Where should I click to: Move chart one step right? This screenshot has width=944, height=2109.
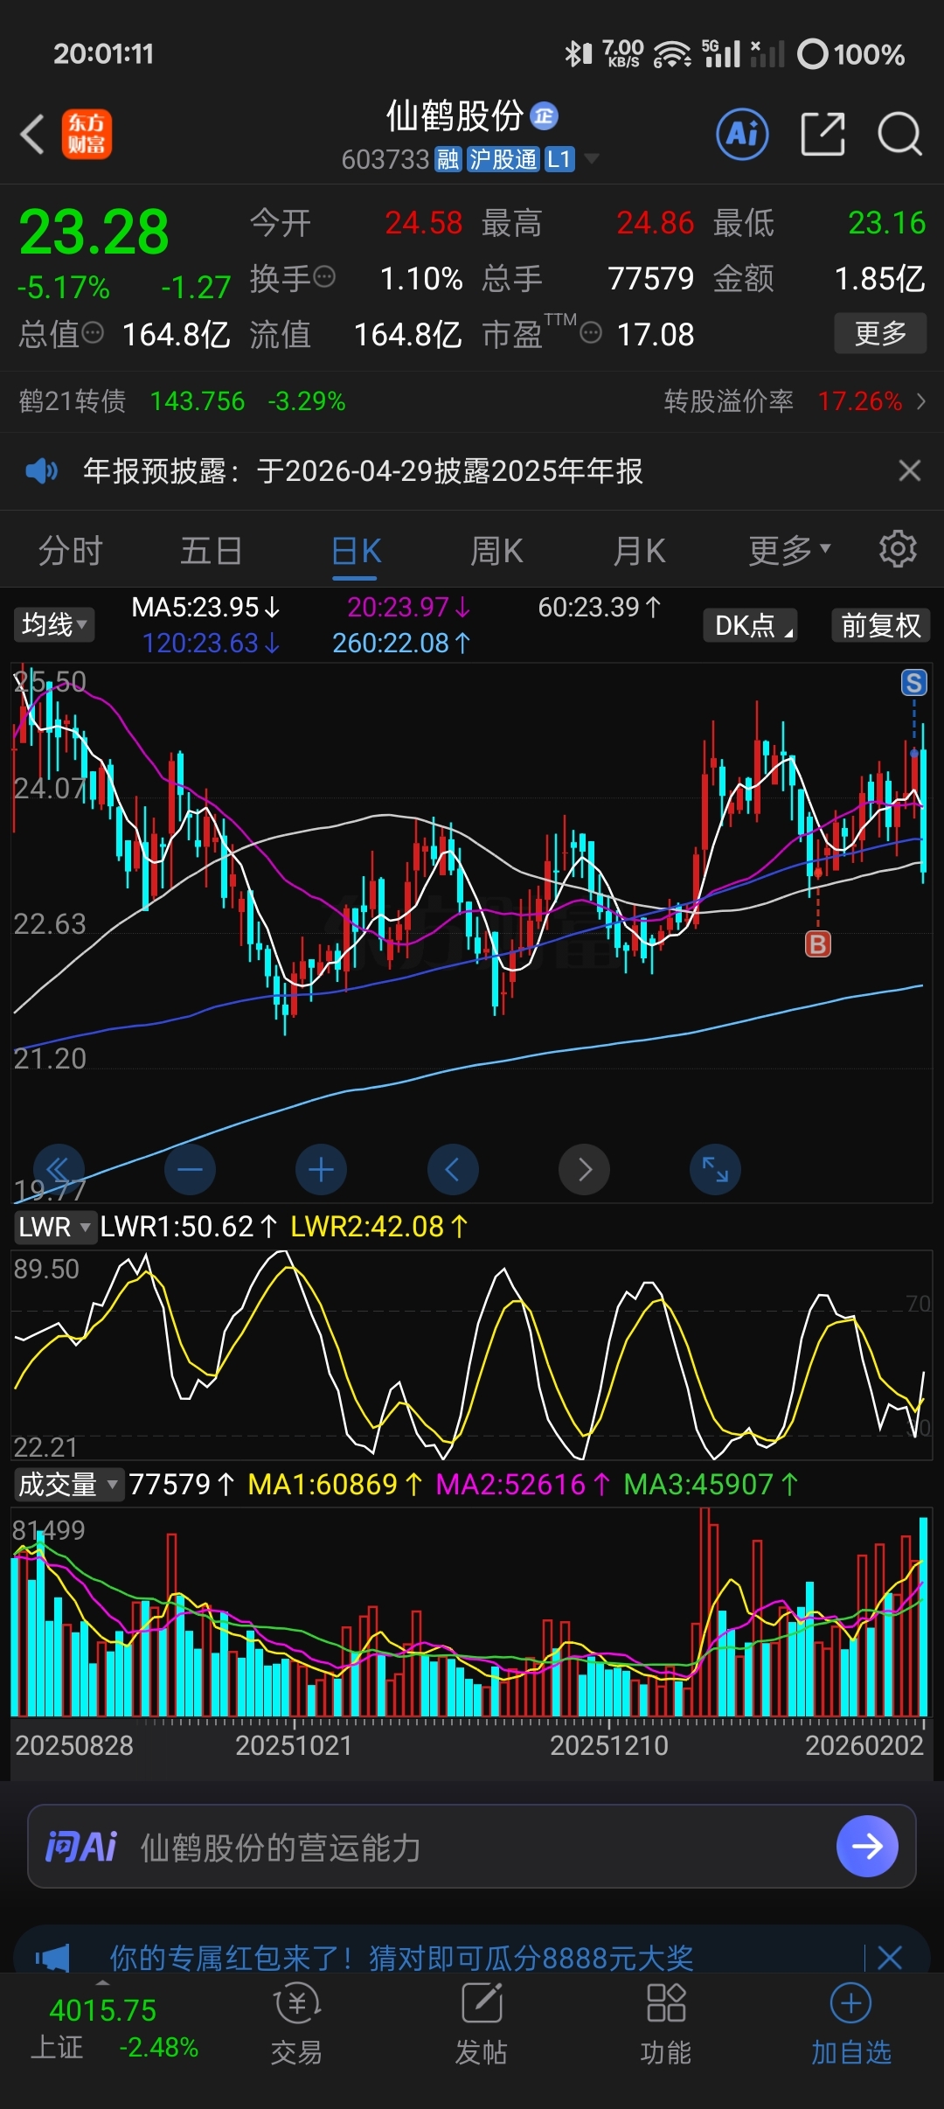click(584, 1169)
